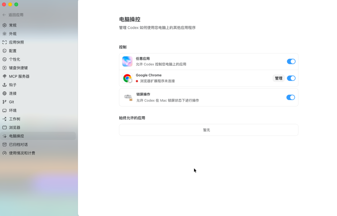
Task: Click the 管理 Codex 如何使用 subtitle text
Action: coord(157,28)
